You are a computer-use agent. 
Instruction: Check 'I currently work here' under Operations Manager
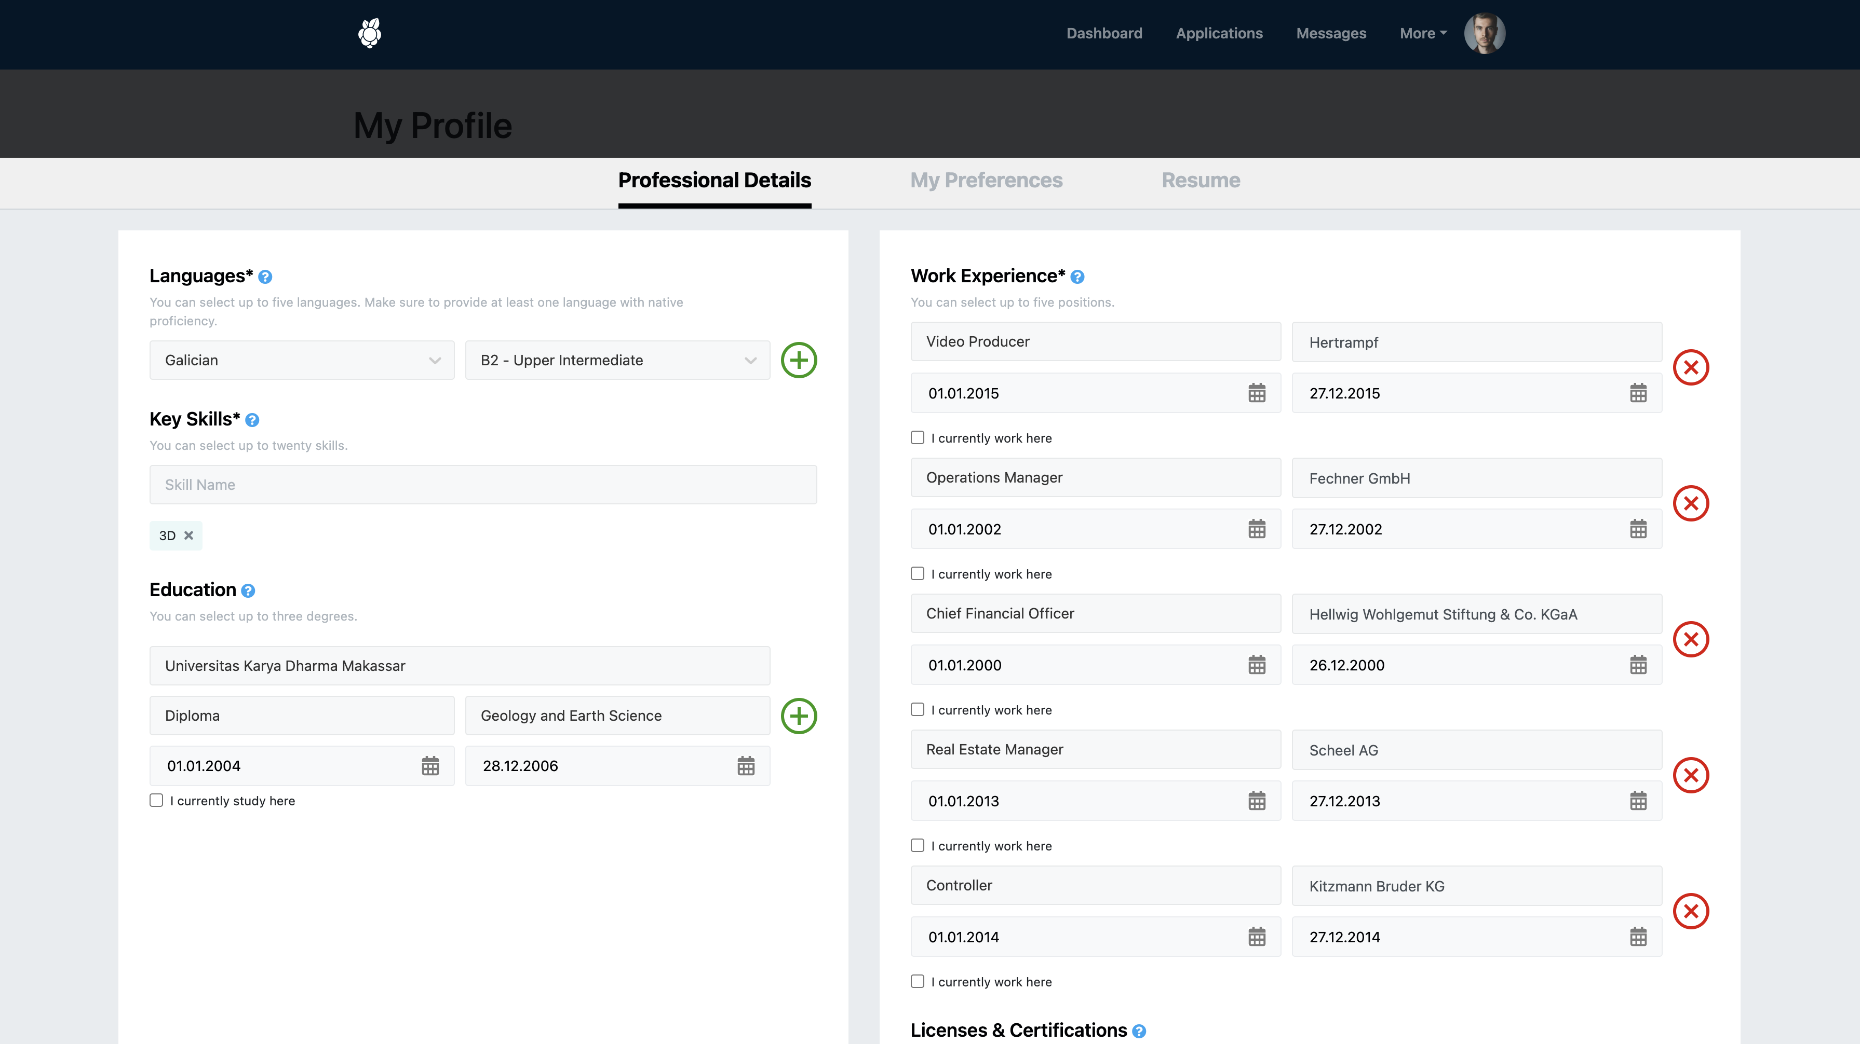tap(917, 573)
